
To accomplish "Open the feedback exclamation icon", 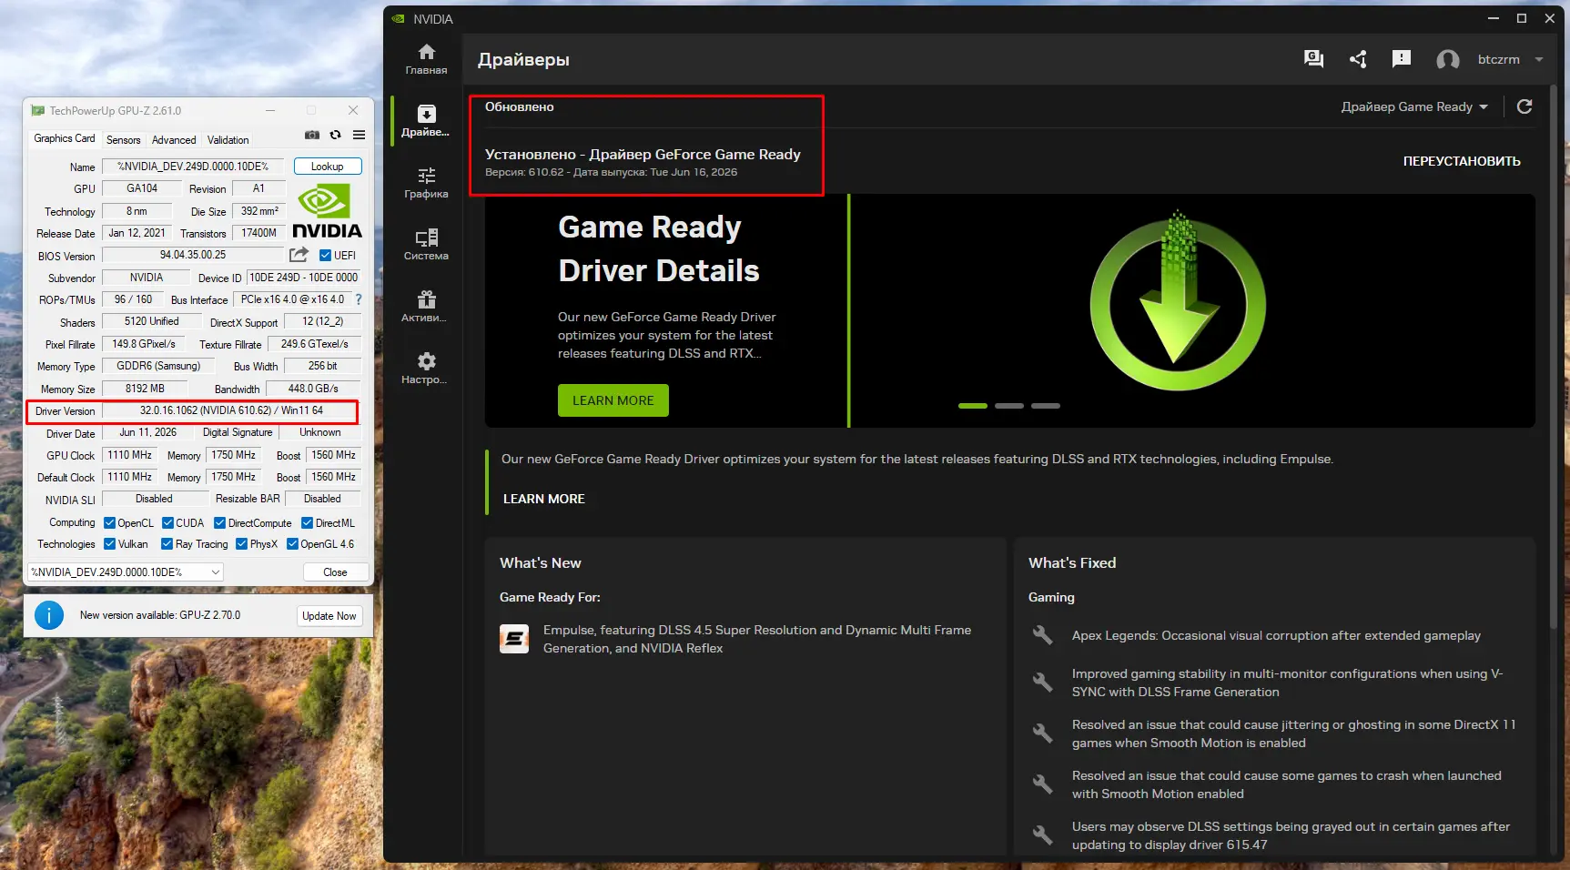I will (x=1402, y=59).
